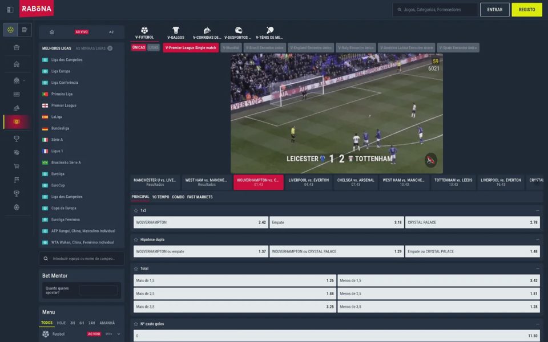Favorite the Hipótese dupla market star
The height and width of the screenshot is (342, 548).
pos(136,240)
